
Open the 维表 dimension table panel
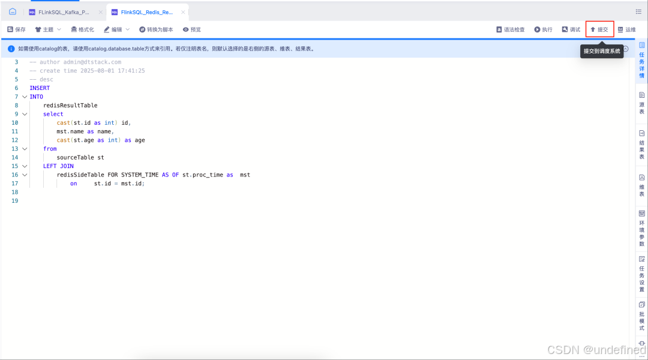pos(641,185)
